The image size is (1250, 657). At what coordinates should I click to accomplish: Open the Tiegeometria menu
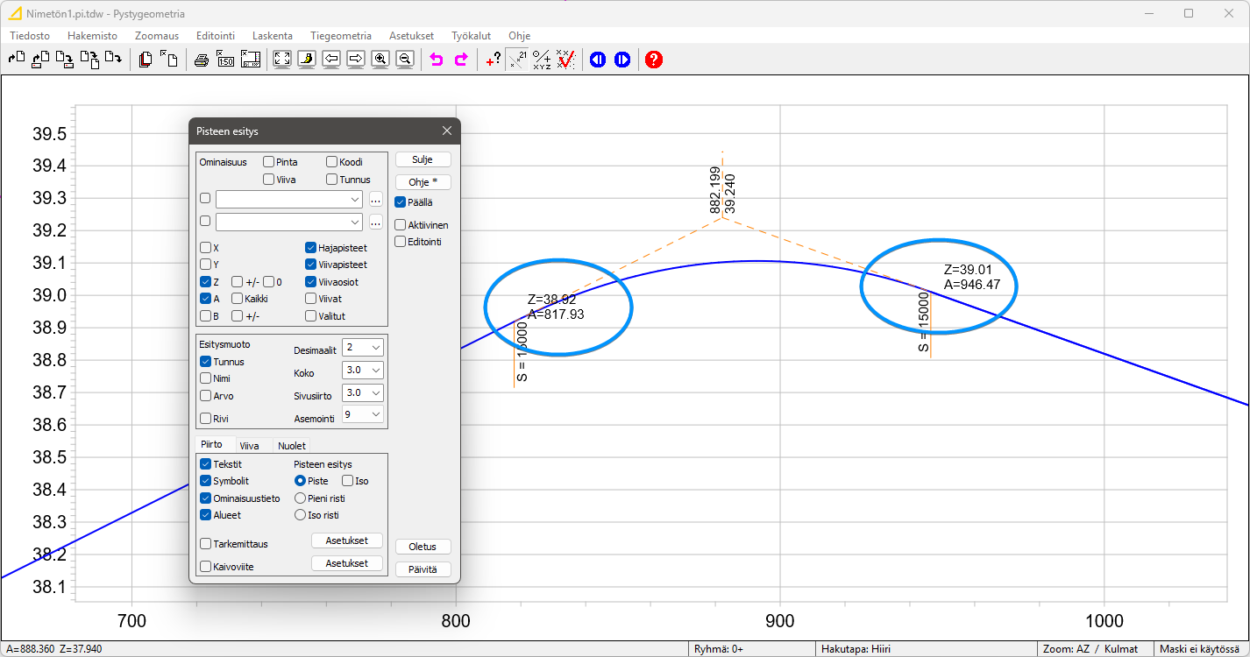point(340,36)
